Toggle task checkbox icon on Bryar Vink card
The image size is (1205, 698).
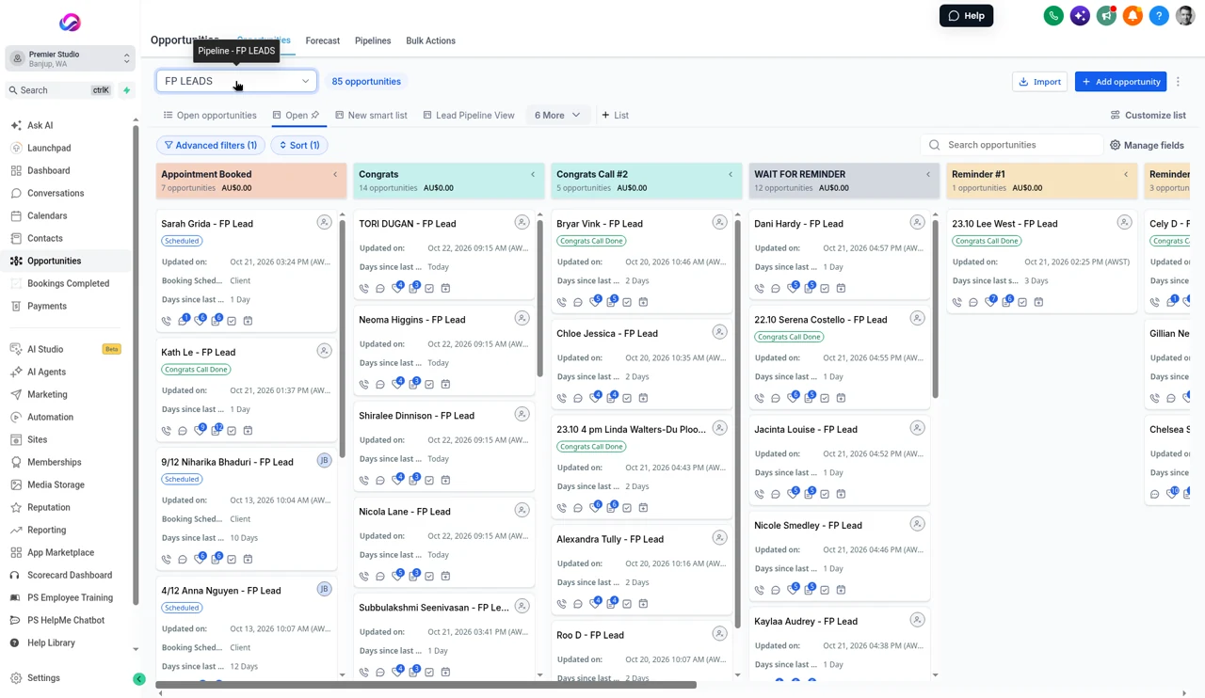coord(627,302)
